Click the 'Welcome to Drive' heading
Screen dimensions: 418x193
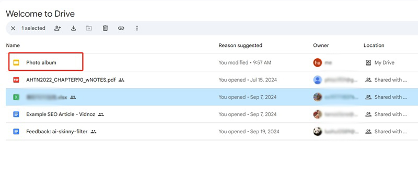pyautogui.click(x=40, y=14)
